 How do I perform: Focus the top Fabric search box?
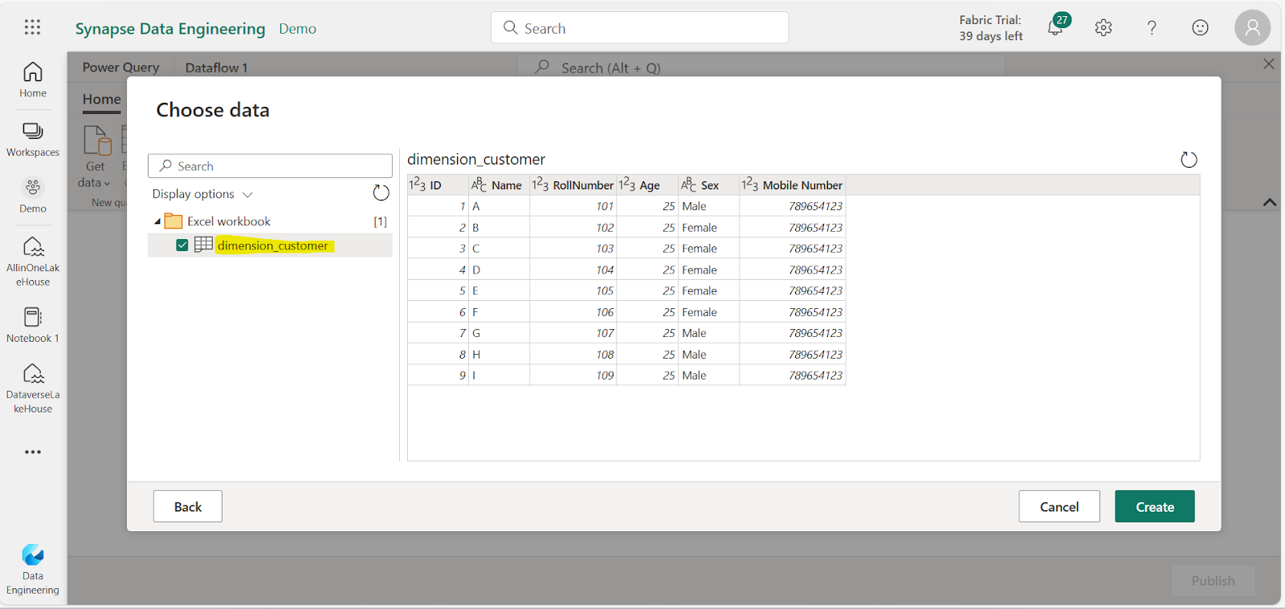[639, 28]
